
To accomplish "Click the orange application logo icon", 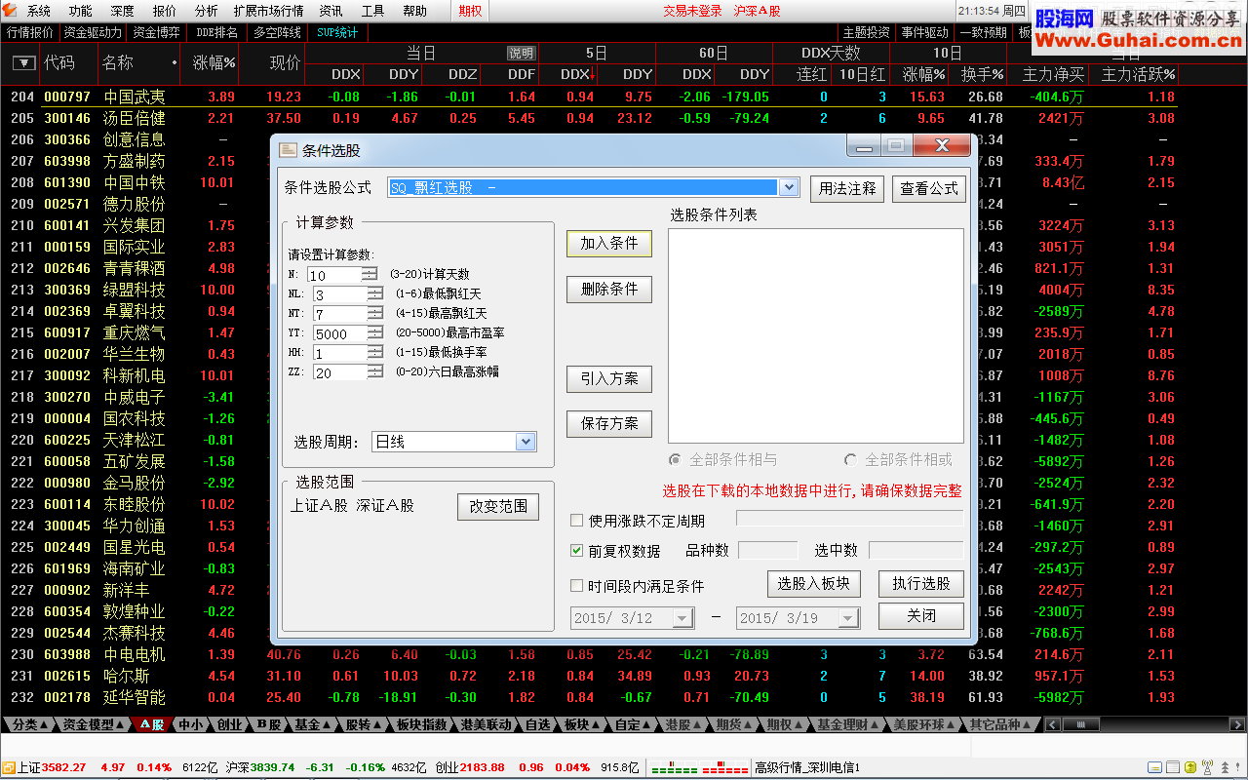I will 11,11.
